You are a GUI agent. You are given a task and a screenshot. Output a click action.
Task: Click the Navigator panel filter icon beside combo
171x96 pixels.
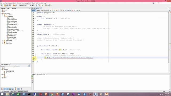29,66
